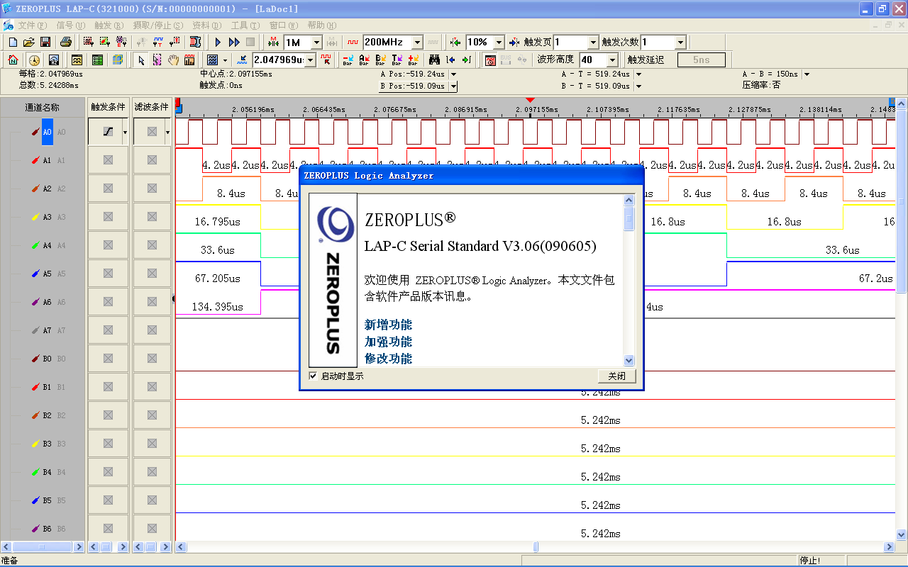Open the 新增功能 link
Viewport: 908px width, 567px height.
(x=388, y=325)
